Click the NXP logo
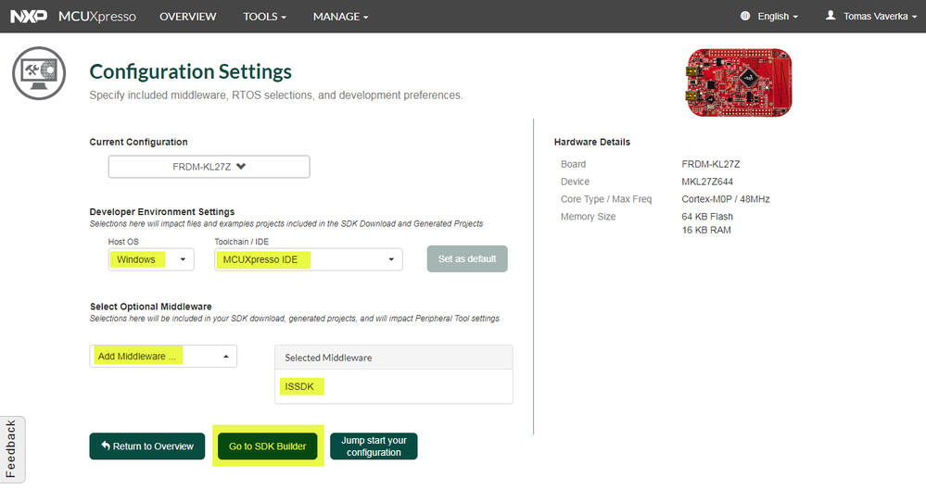The width and height of the screenshot is (926, 490). click(x=29, y=17)
